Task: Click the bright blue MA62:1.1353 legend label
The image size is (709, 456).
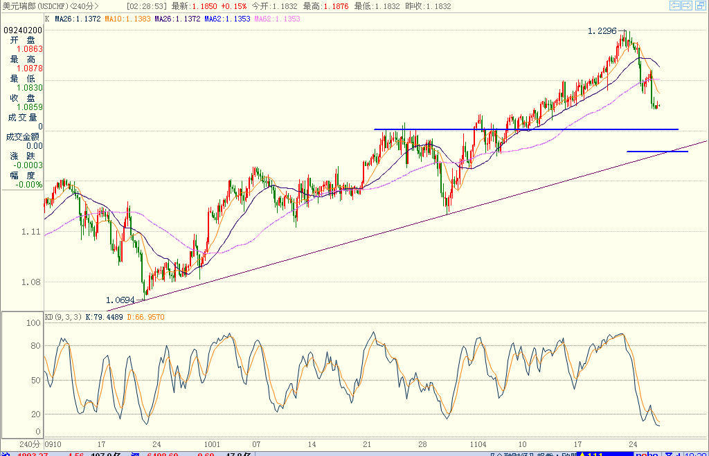Action: [x=227, y=19]
